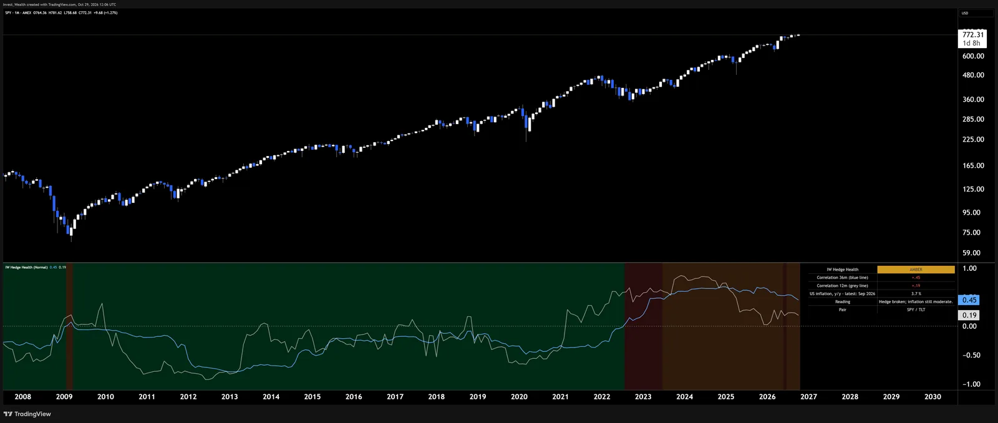
Task: Click the +.45 correlation value in table
Action: (x=916, y=278)
